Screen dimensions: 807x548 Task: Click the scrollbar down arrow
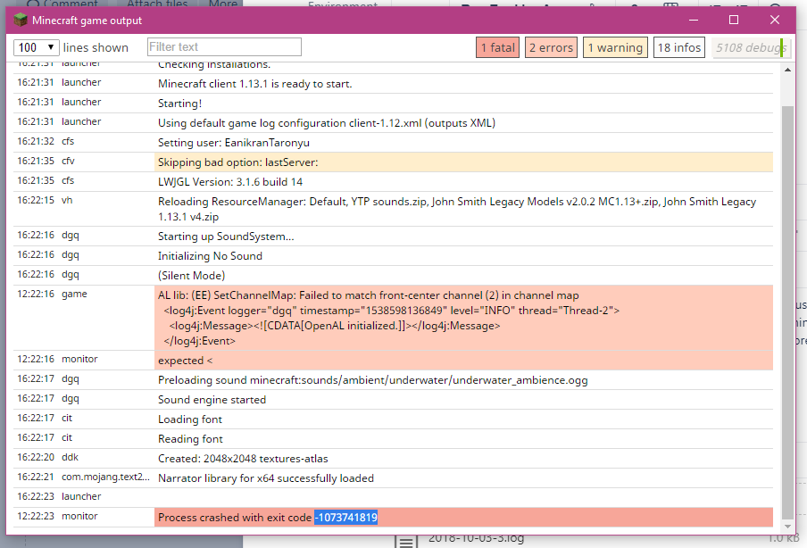tap(787, 527)
